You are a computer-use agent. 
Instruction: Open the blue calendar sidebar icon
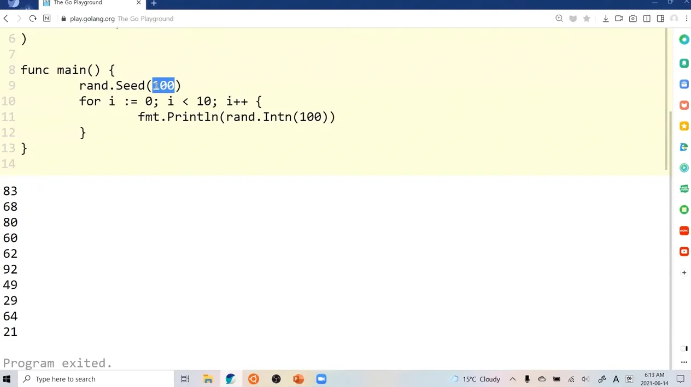coord(684,84)
